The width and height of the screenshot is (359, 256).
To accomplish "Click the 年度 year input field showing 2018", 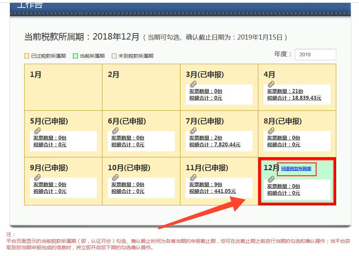I will coord(315,54).
